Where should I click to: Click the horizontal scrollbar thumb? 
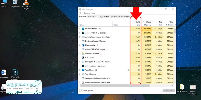(115, 86)
